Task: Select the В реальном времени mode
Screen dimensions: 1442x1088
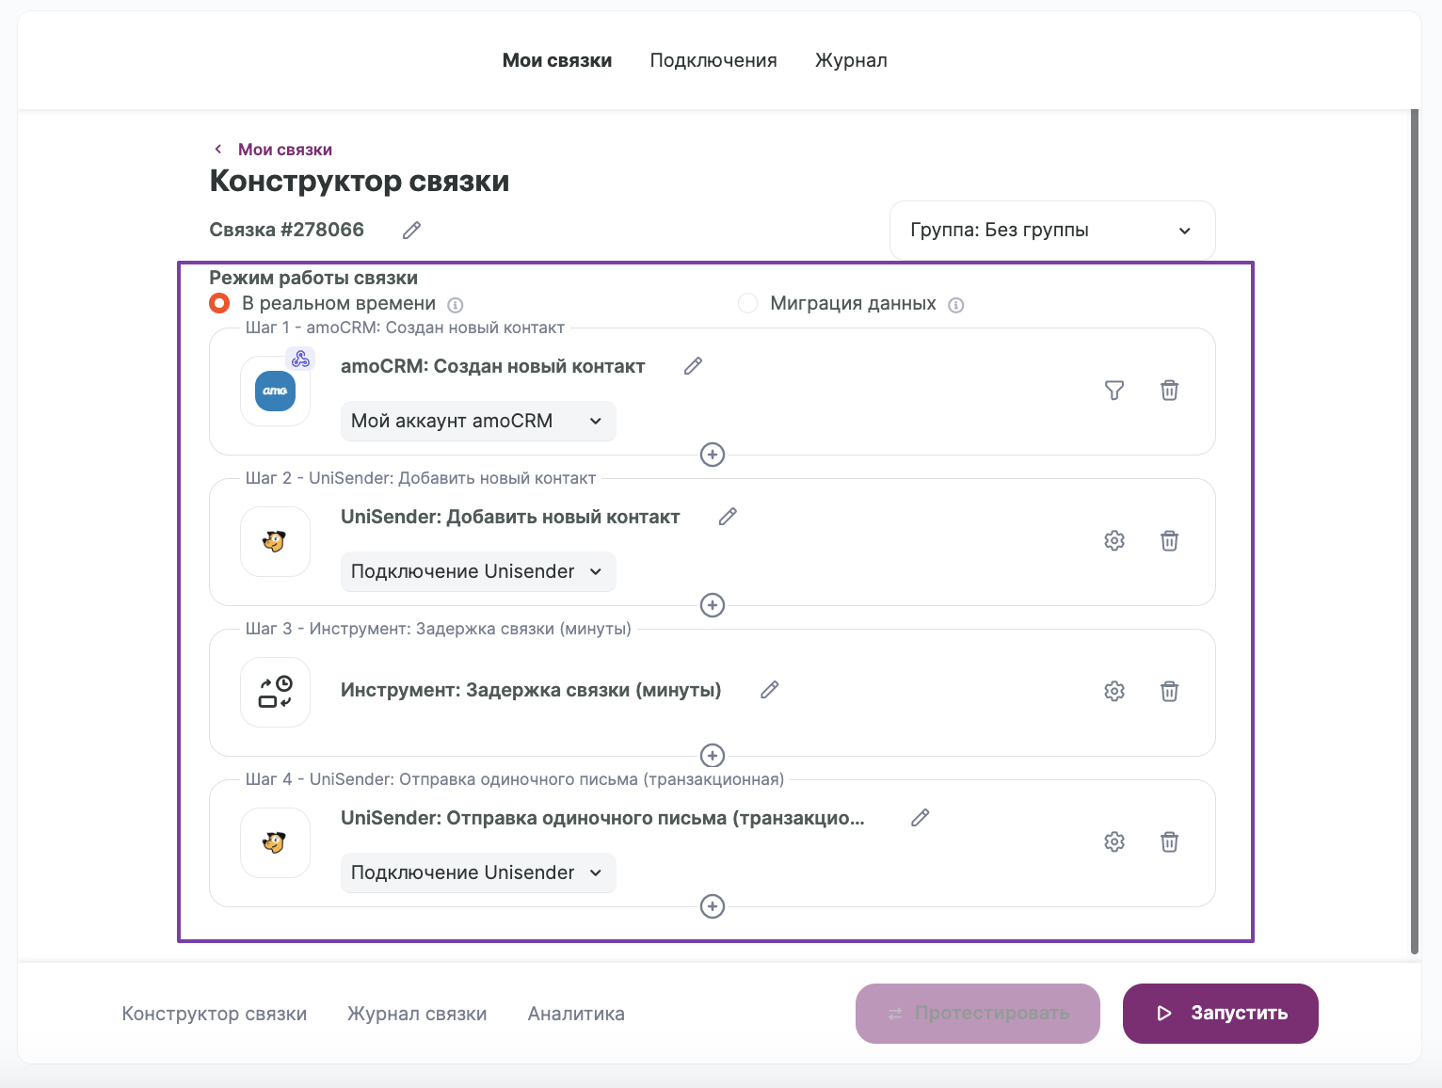Action: 219,303
